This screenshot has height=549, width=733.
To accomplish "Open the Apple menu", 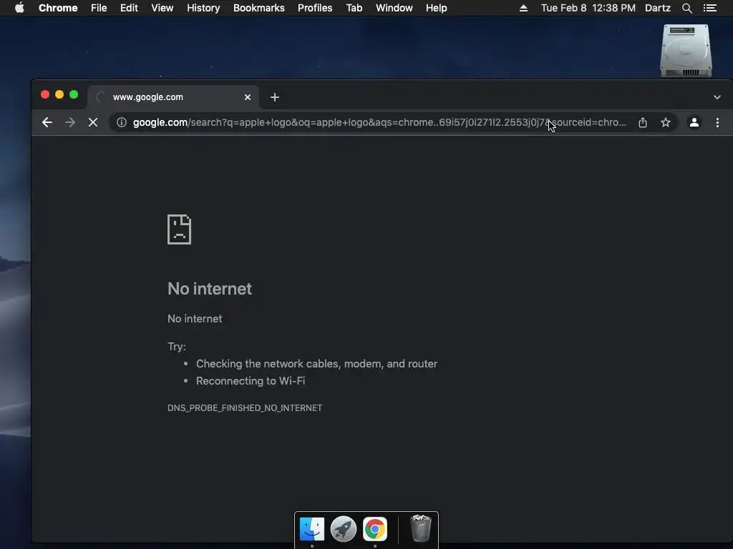I will coord(19,8).
